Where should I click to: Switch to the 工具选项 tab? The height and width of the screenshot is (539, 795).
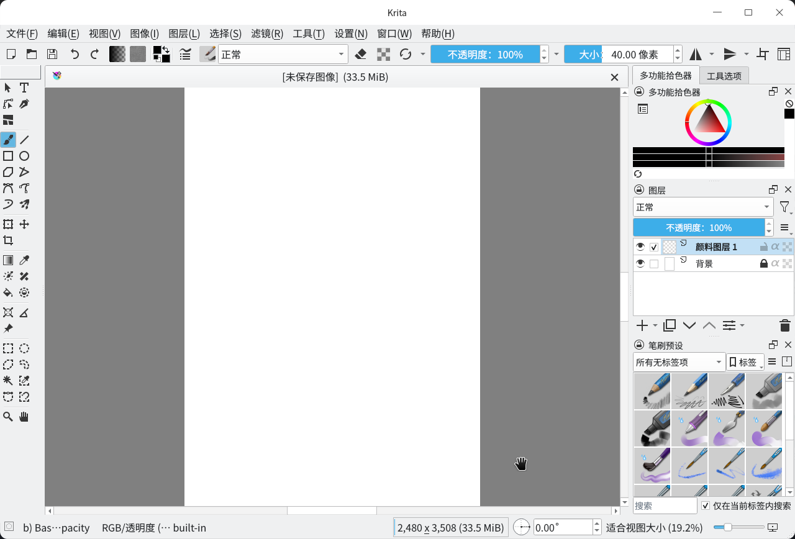point(724,76)
